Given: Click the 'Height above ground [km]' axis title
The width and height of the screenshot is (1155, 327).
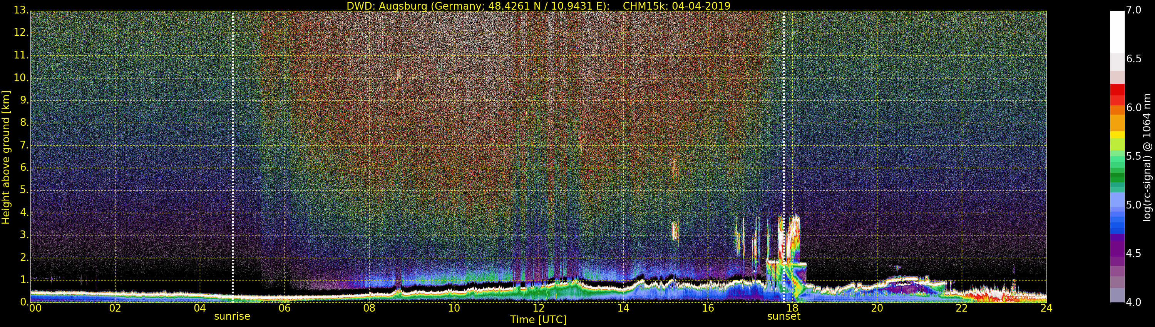Looking at the screenshot, I should tap(6, 157).
